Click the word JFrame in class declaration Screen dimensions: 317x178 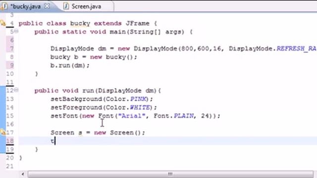[138, 23]
